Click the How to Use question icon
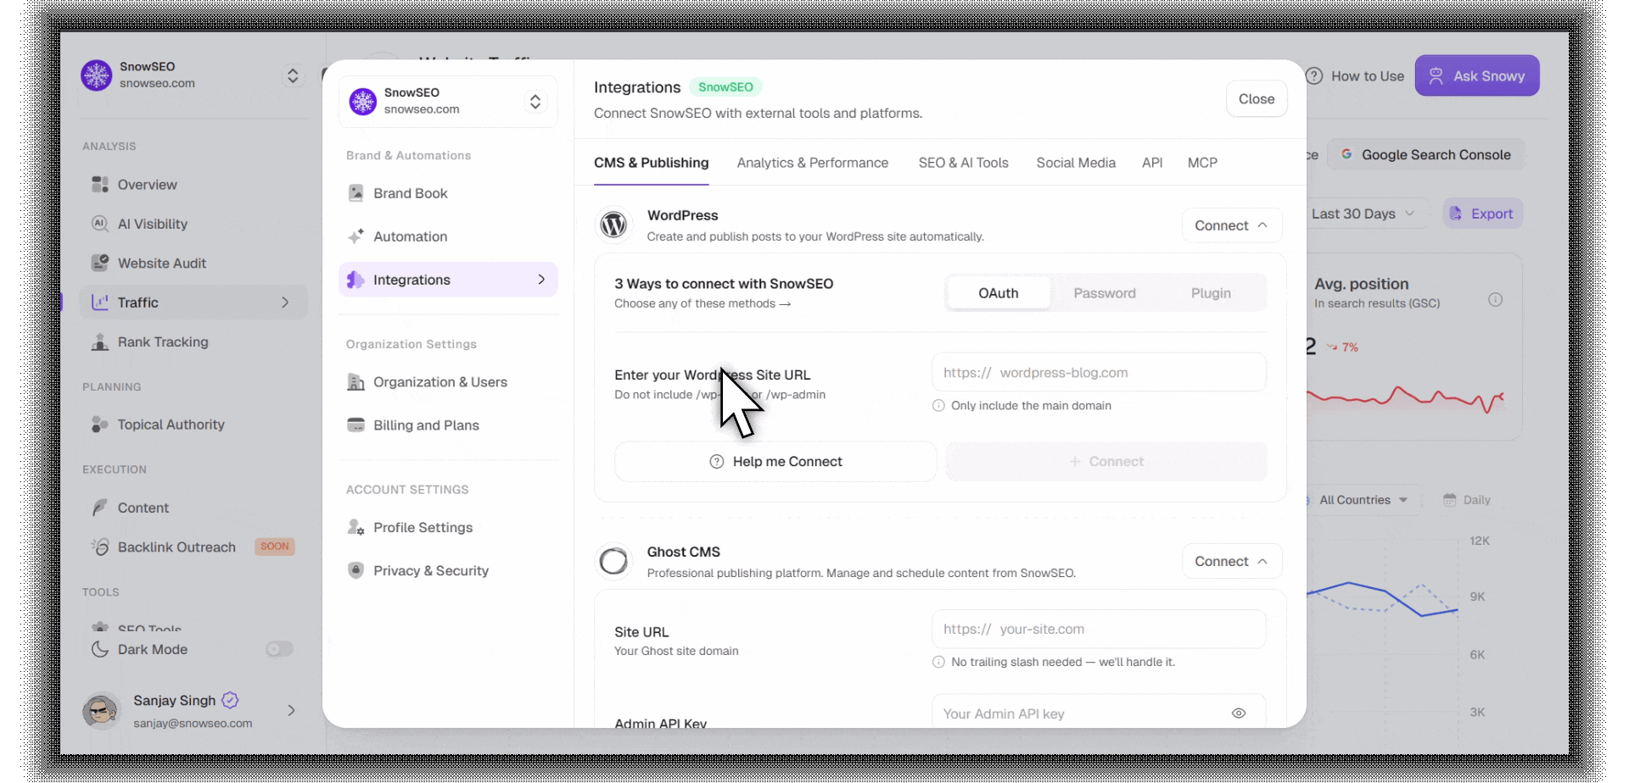Image resolution: width=1629 pixels, height=783 pixels. [1314, 76]
